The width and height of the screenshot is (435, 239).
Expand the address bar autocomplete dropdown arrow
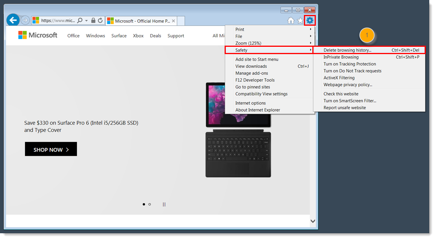[x=87, y=21]
